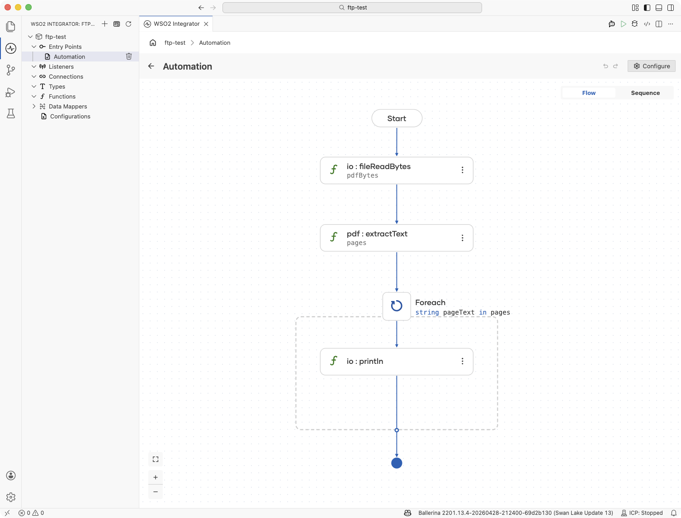Go back with the arrow beside the Automation title

coord(151,66)
